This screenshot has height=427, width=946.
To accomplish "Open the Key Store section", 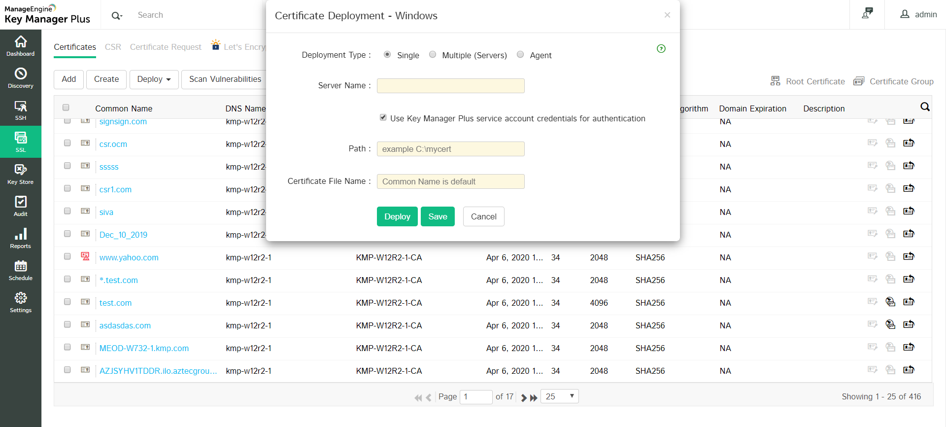I will click(21, 174).
